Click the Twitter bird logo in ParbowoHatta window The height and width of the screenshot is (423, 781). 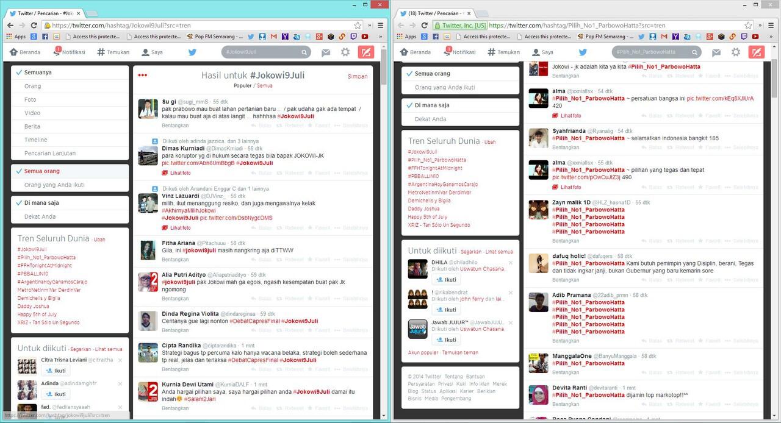click(x=583, y=52)
